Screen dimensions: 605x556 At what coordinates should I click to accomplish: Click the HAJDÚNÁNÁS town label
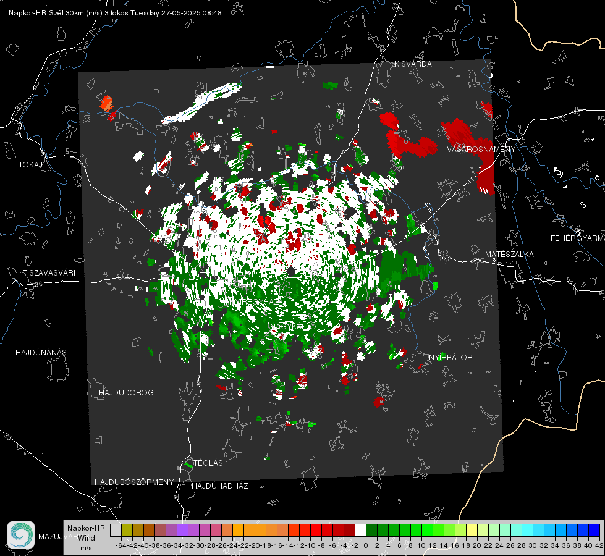point(41,352)
